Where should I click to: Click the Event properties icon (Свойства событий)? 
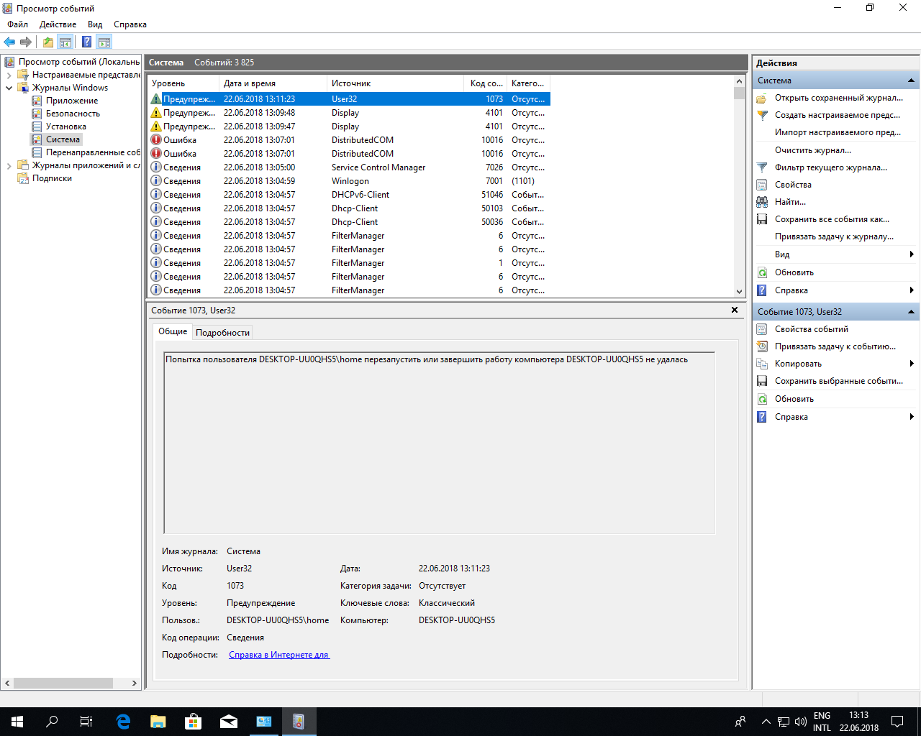(x=762, y=329)
